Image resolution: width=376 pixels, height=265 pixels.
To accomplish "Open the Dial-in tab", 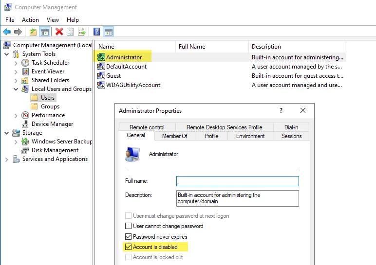I will pyautogui.click(x=291, y=127).
